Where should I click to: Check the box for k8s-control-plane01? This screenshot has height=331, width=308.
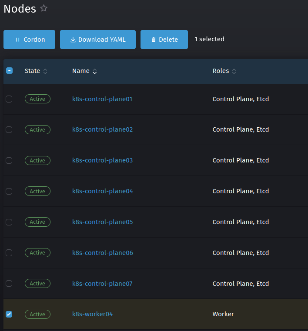9,99
